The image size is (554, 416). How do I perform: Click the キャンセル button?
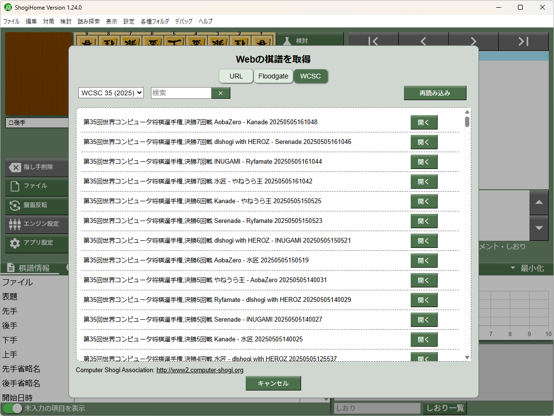273,383
